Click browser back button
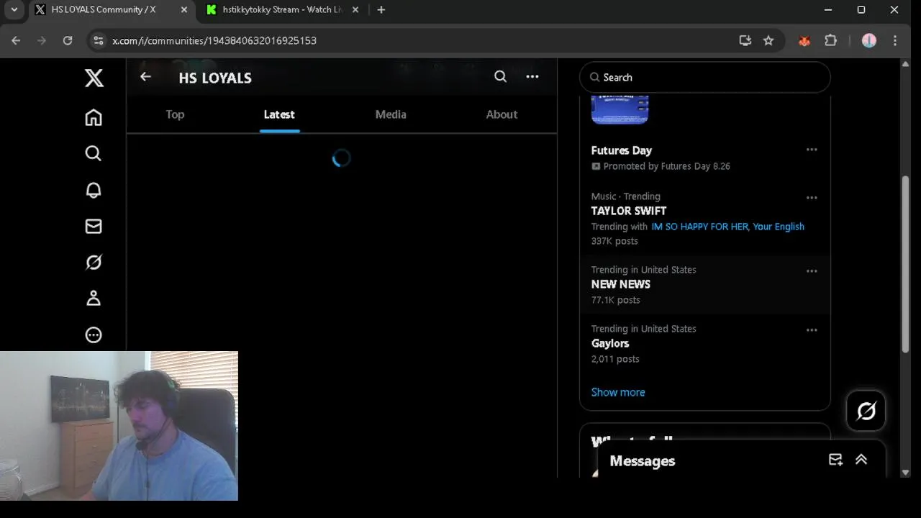 tap(16, 40)
